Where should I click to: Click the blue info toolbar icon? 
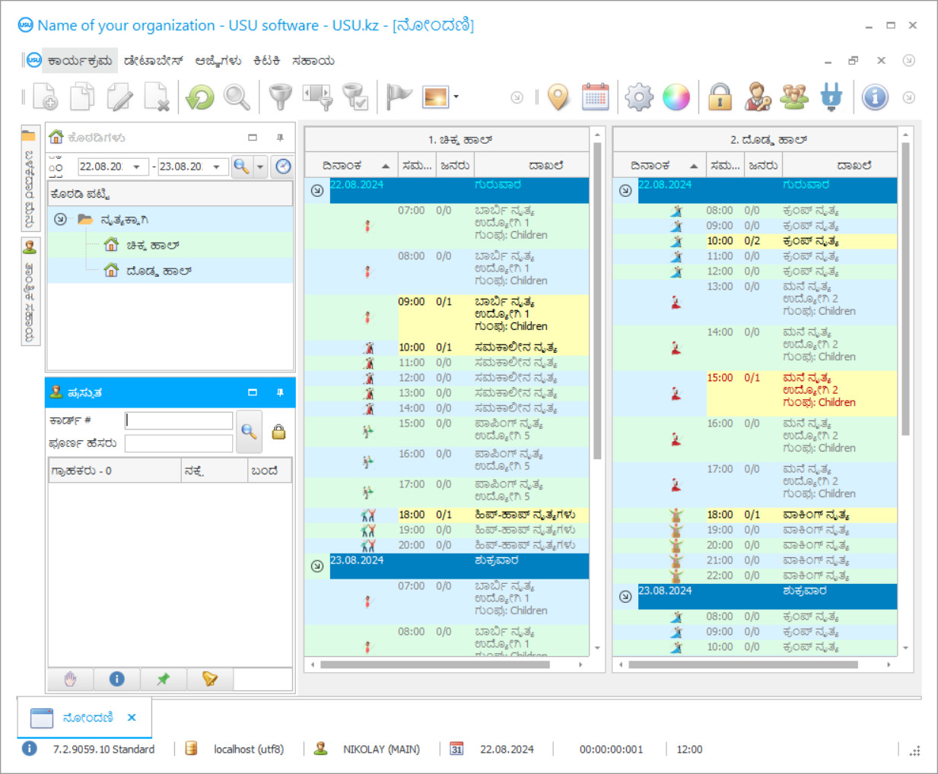[x=875, y=97]
